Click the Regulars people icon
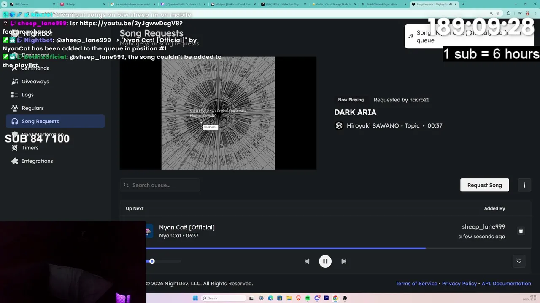 point(15,108)
